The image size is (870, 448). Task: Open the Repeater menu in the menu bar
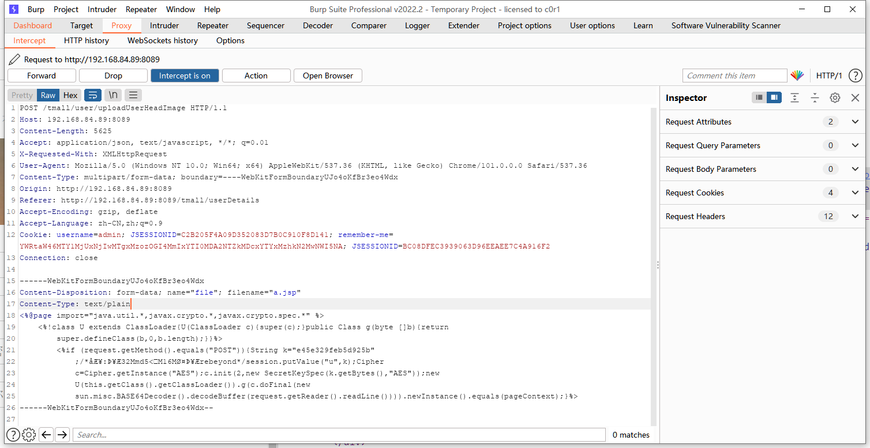[x=141, y=9]
